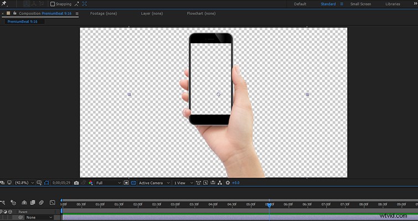418x221 pixels.
Task: Toggle hide shy layers switch
Action: (24, 203)
